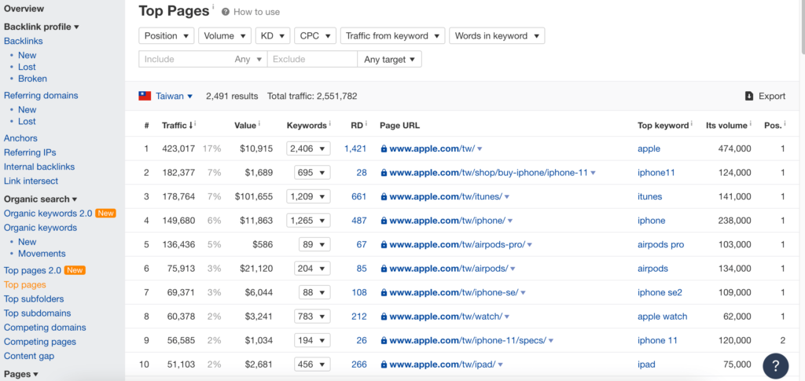
Task: Open the Position filter dropdown
Action: click(167, 36)
